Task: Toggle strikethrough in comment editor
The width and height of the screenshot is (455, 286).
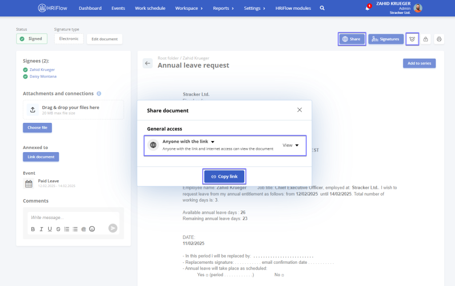Action: pyautogui.click(x=58, y=229)
